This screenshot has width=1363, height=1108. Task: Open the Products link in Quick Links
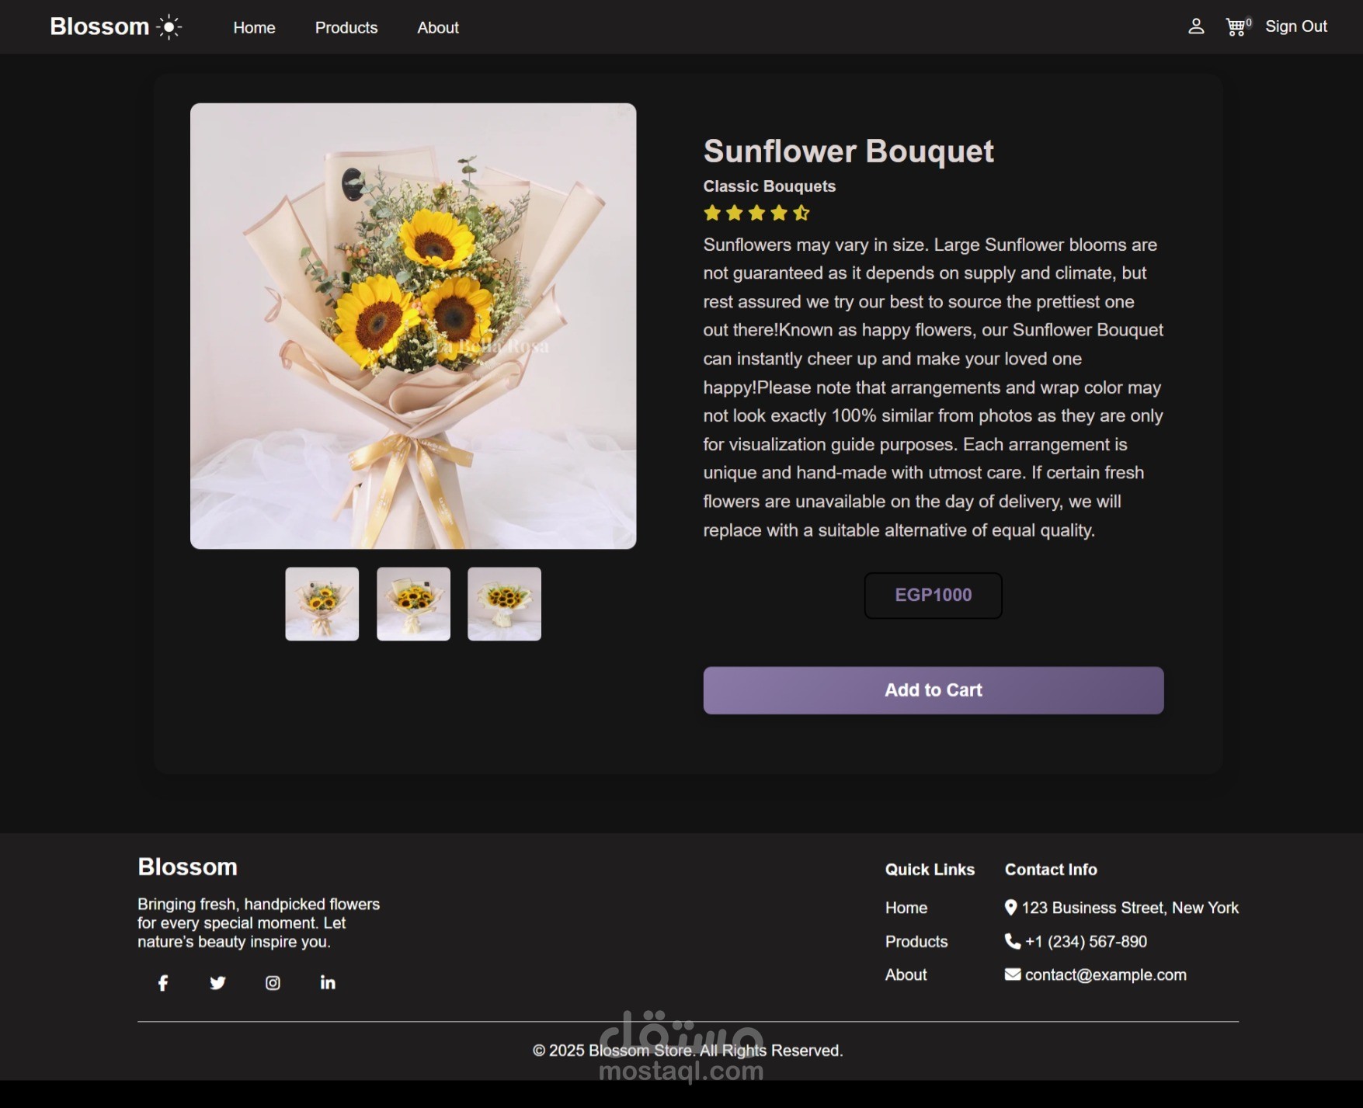916,941
